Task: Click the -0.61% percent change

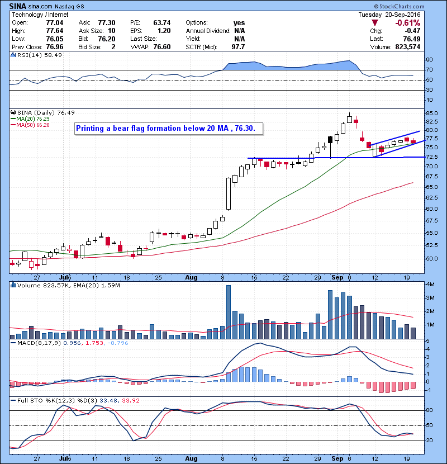Action: 408,23
